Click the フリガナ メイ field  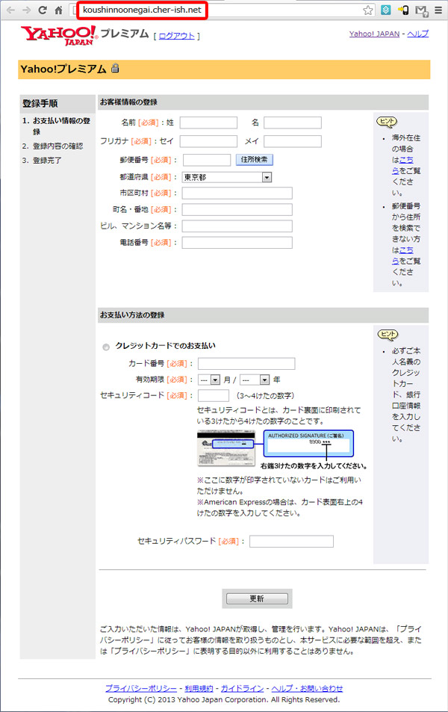[x=293, y=141]
